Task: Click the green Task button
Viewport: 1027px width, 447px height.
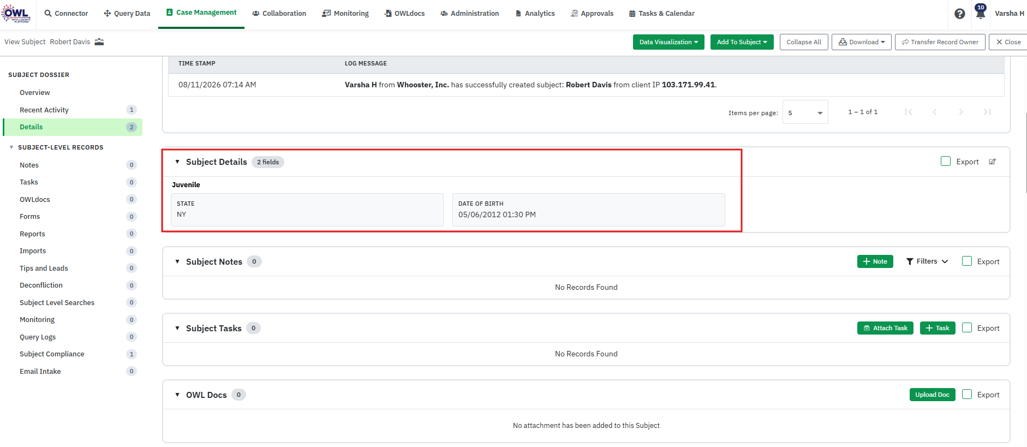Action: click(x=938, y=328)
